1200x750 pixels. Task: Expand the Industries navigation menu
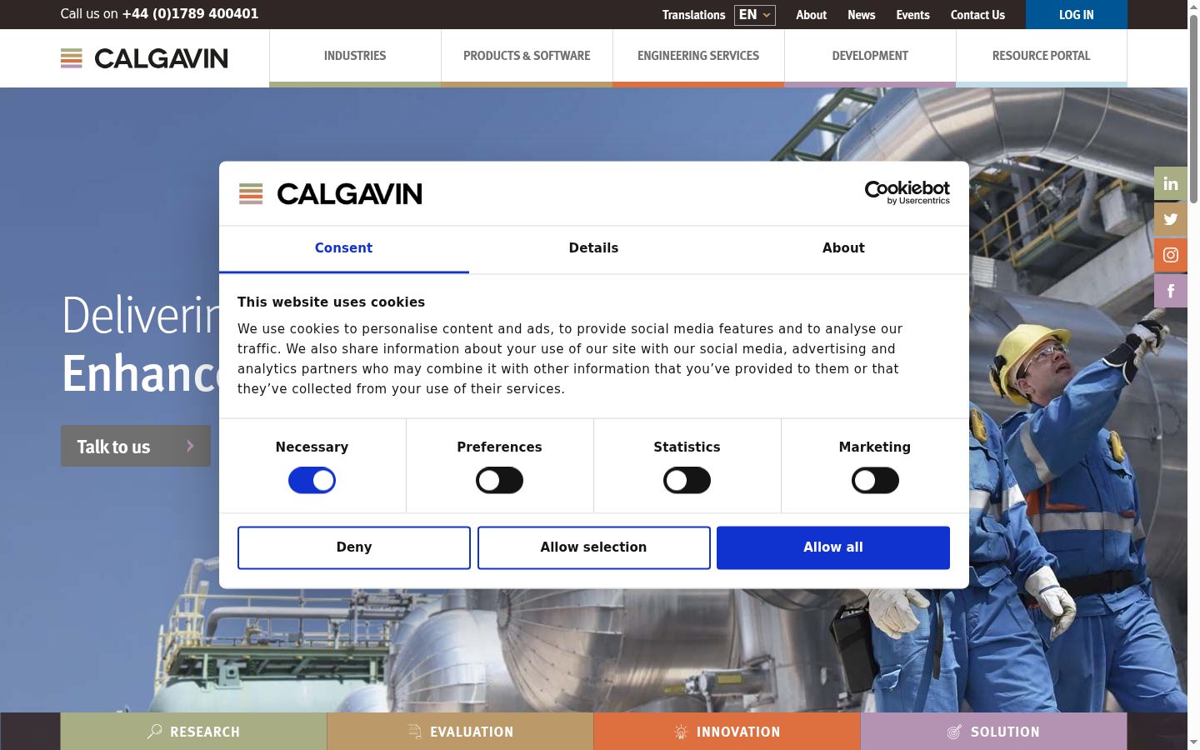355,57
